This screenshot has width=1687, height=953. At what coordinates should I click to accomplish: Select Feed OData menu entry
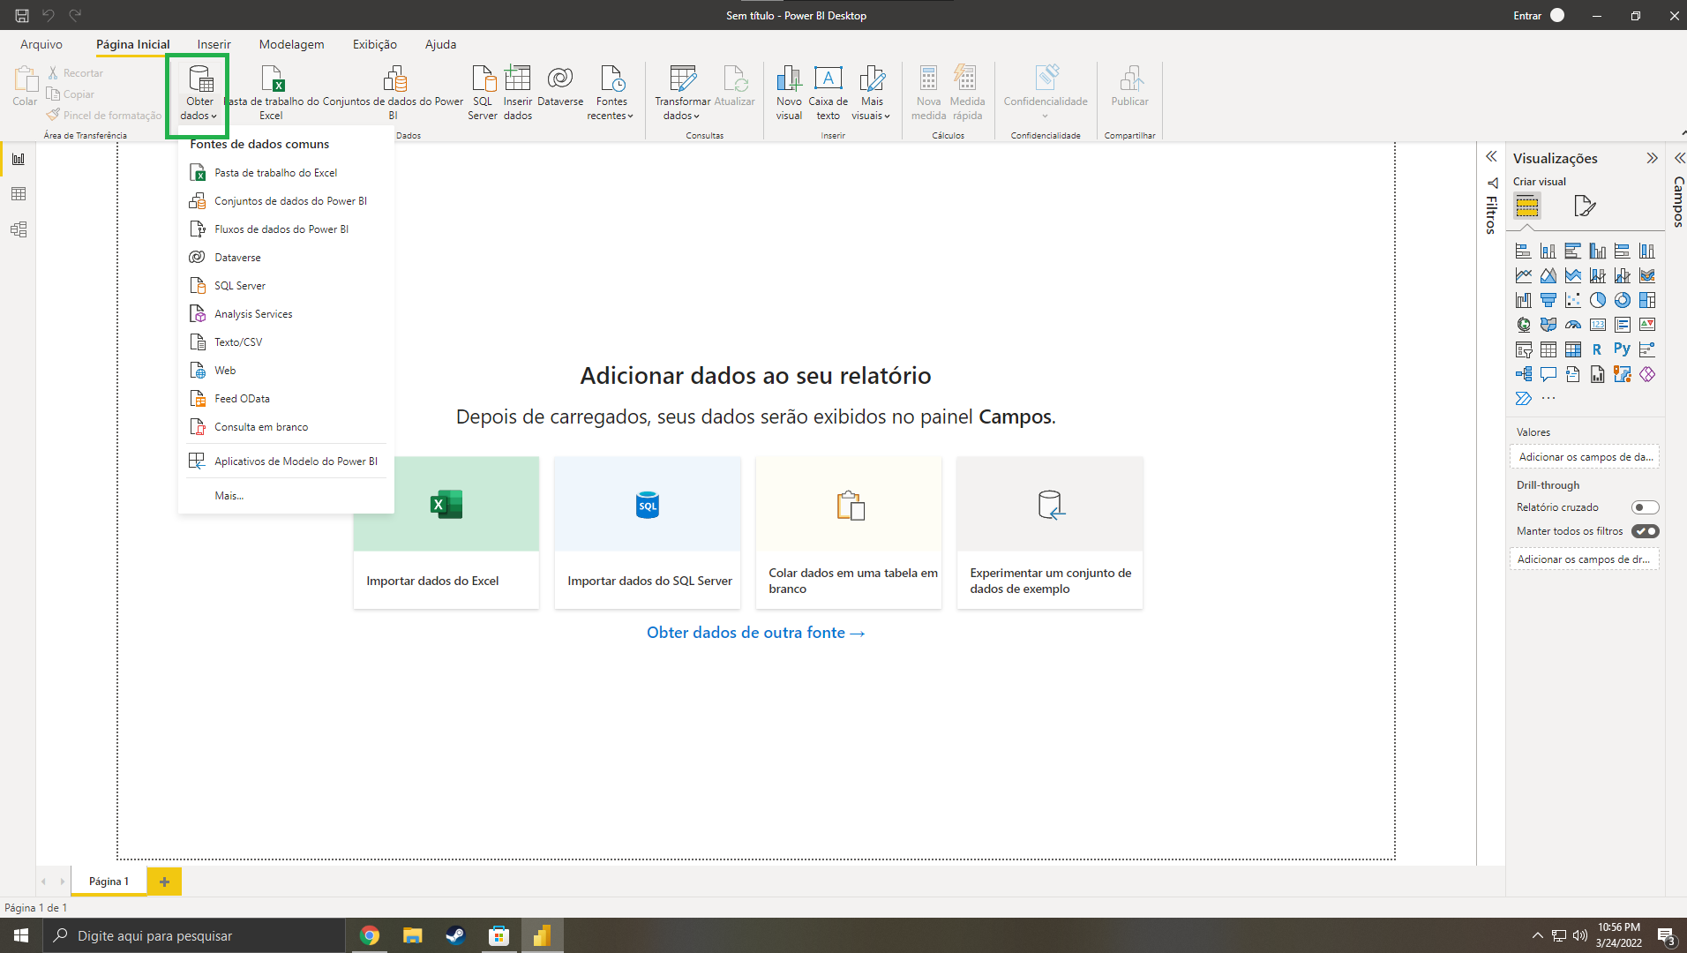286,399
